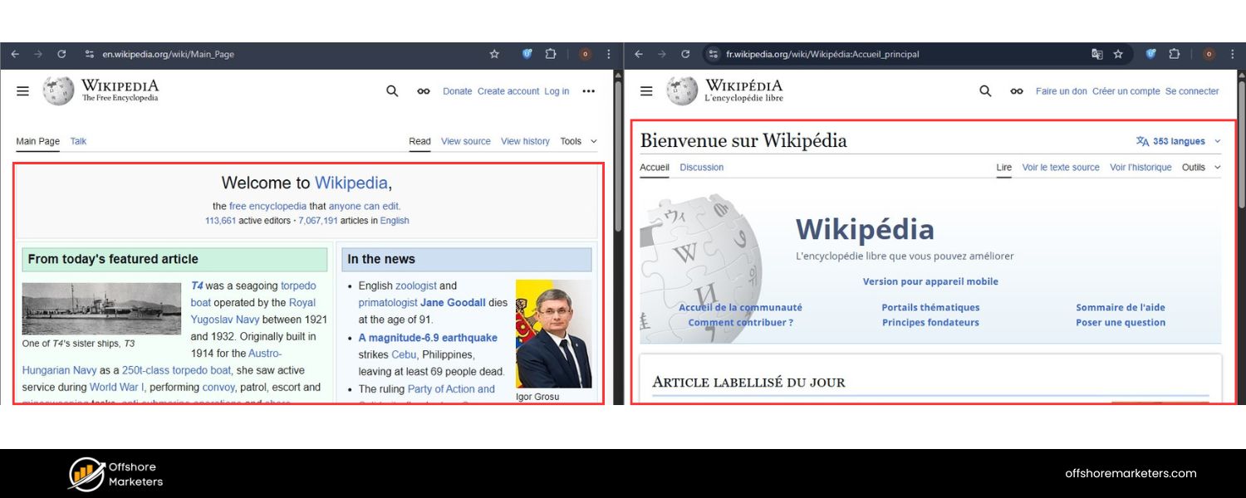Open the extensions puzzle icon in the French browser
This screenshot has height=498, width=1246.
tap(1175, 53)
